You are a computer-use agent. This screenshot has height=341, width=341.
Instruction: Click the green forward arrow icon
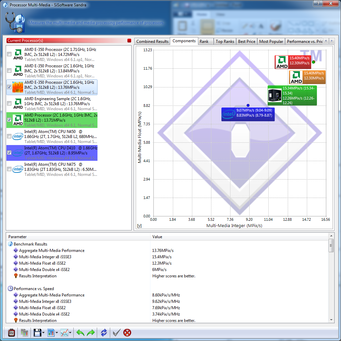(x=91, y=333)
